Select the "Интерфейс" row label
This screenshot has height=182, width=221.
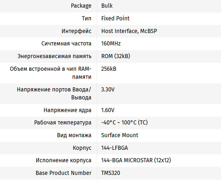click(76, 31)
